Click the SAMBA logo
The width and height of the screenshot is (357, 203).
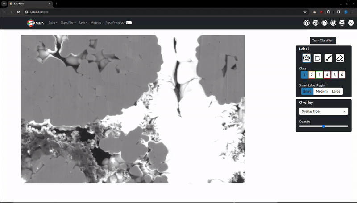(x=35, y=23)
